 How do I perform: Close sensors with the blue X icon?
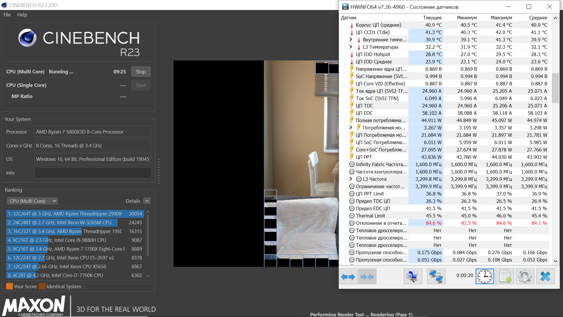(545, 276)
